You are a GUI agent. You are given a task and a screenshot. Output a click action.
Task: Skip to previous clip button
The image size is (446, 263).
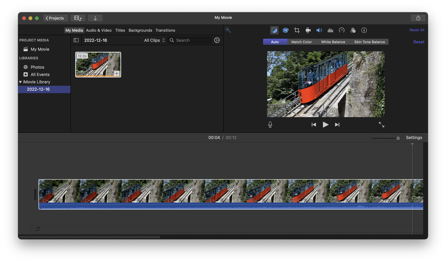tap(314, 124)
